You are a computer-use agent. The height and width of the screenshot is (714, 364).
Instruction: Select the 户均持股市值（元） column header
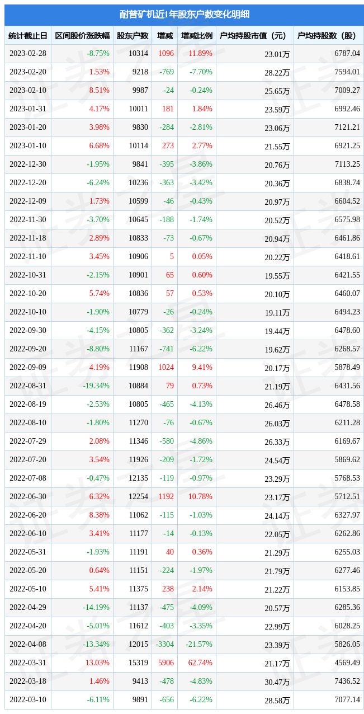click(x=254, y=36)
